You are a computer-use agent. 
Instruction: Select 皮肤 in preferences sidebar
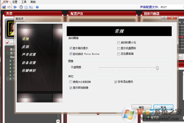pos(25,47)
